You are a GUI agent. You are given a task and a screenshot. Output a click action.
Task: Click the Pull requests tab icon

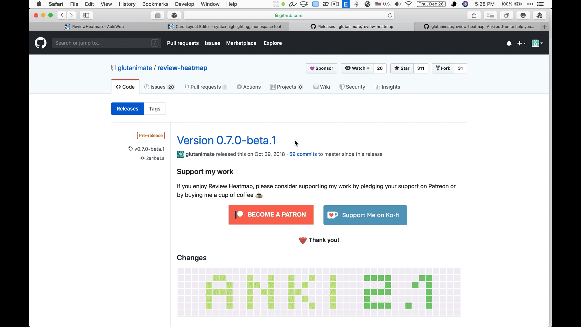click(187, 87)
